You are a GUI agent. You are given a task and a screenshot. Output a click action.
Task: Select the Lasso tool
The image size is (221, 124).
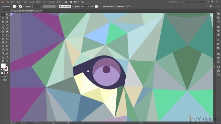[7, 18]
